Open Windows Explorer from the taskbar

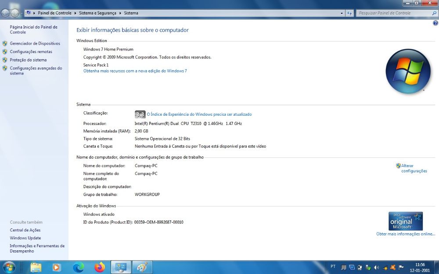(36, 267)
